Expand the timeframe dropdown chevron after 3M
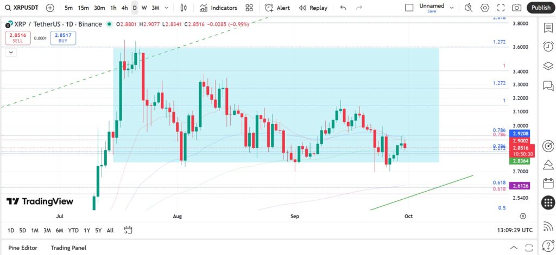 pyautogui.click(x=167, y=8)
